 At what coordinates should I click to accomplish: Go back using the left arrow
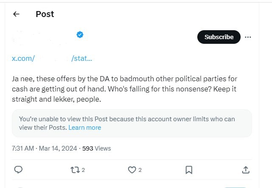[x=17, y=14]
